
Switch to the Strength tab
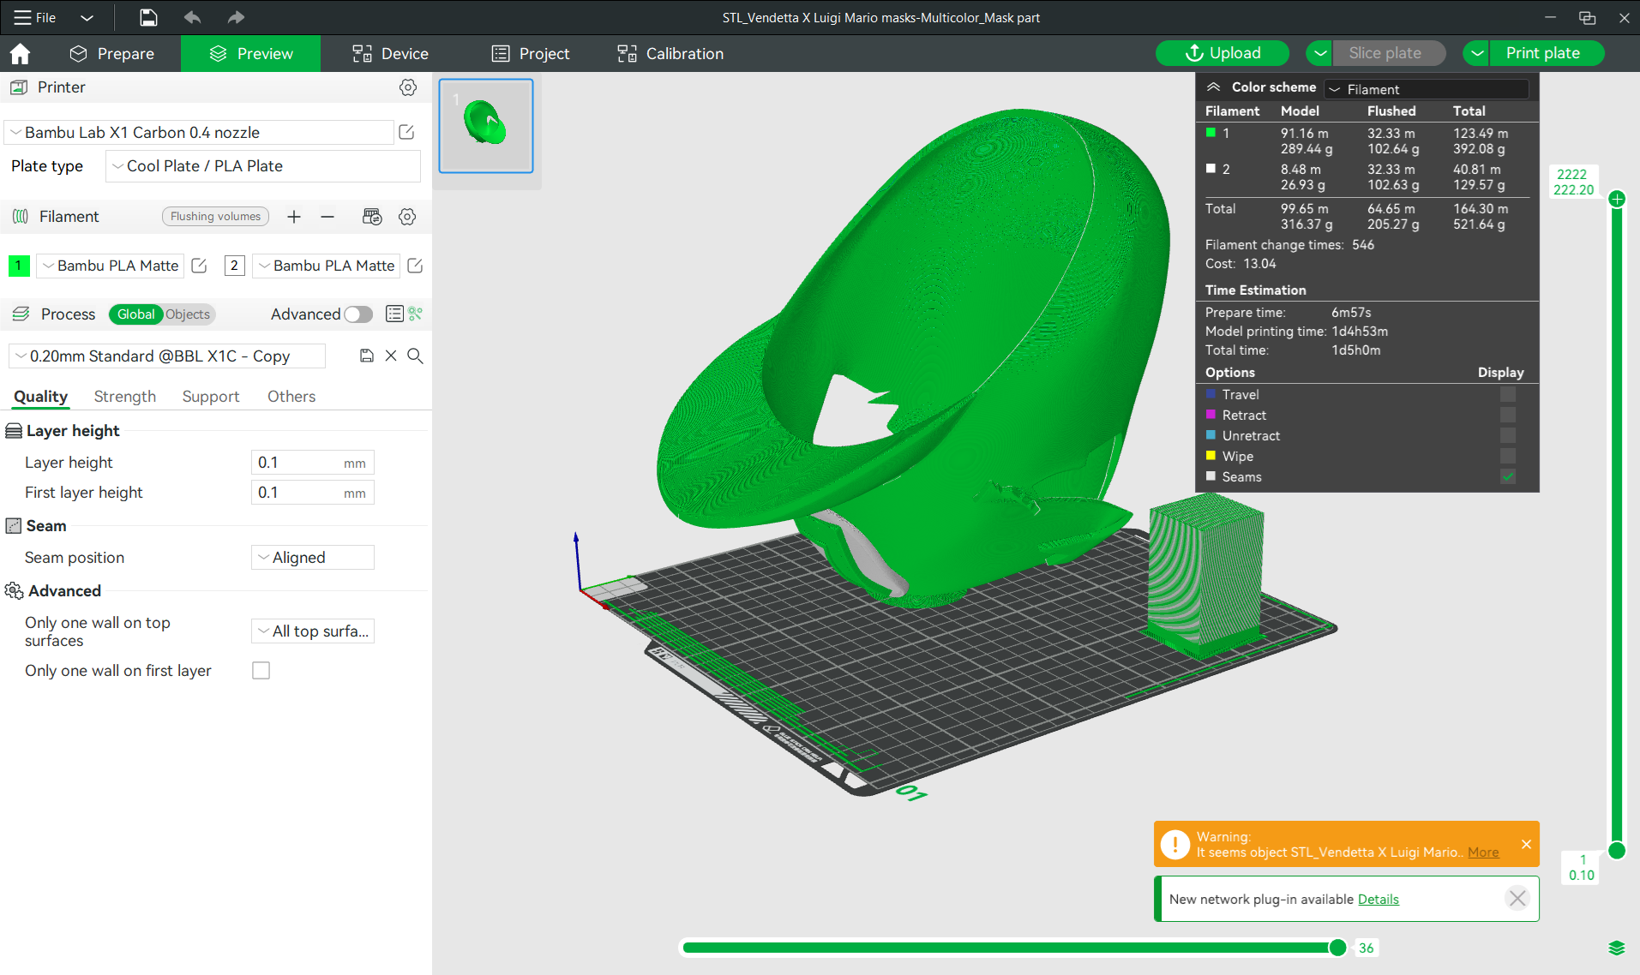[x=125, y=397]
